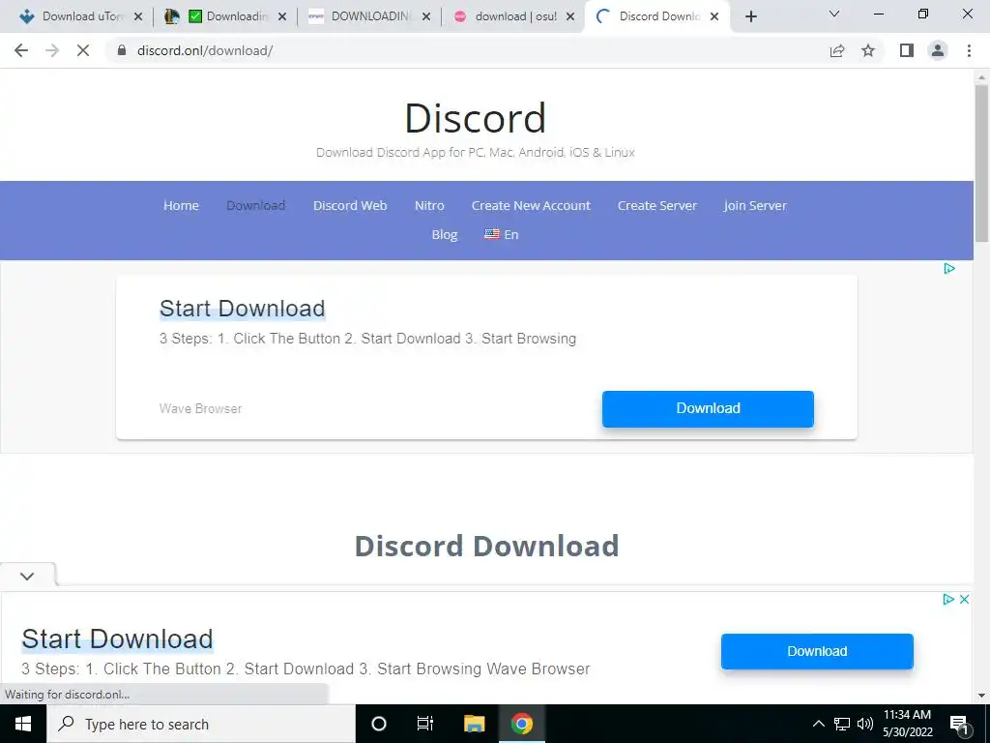Click the Wave Browser label in ad

click(201, 409)
